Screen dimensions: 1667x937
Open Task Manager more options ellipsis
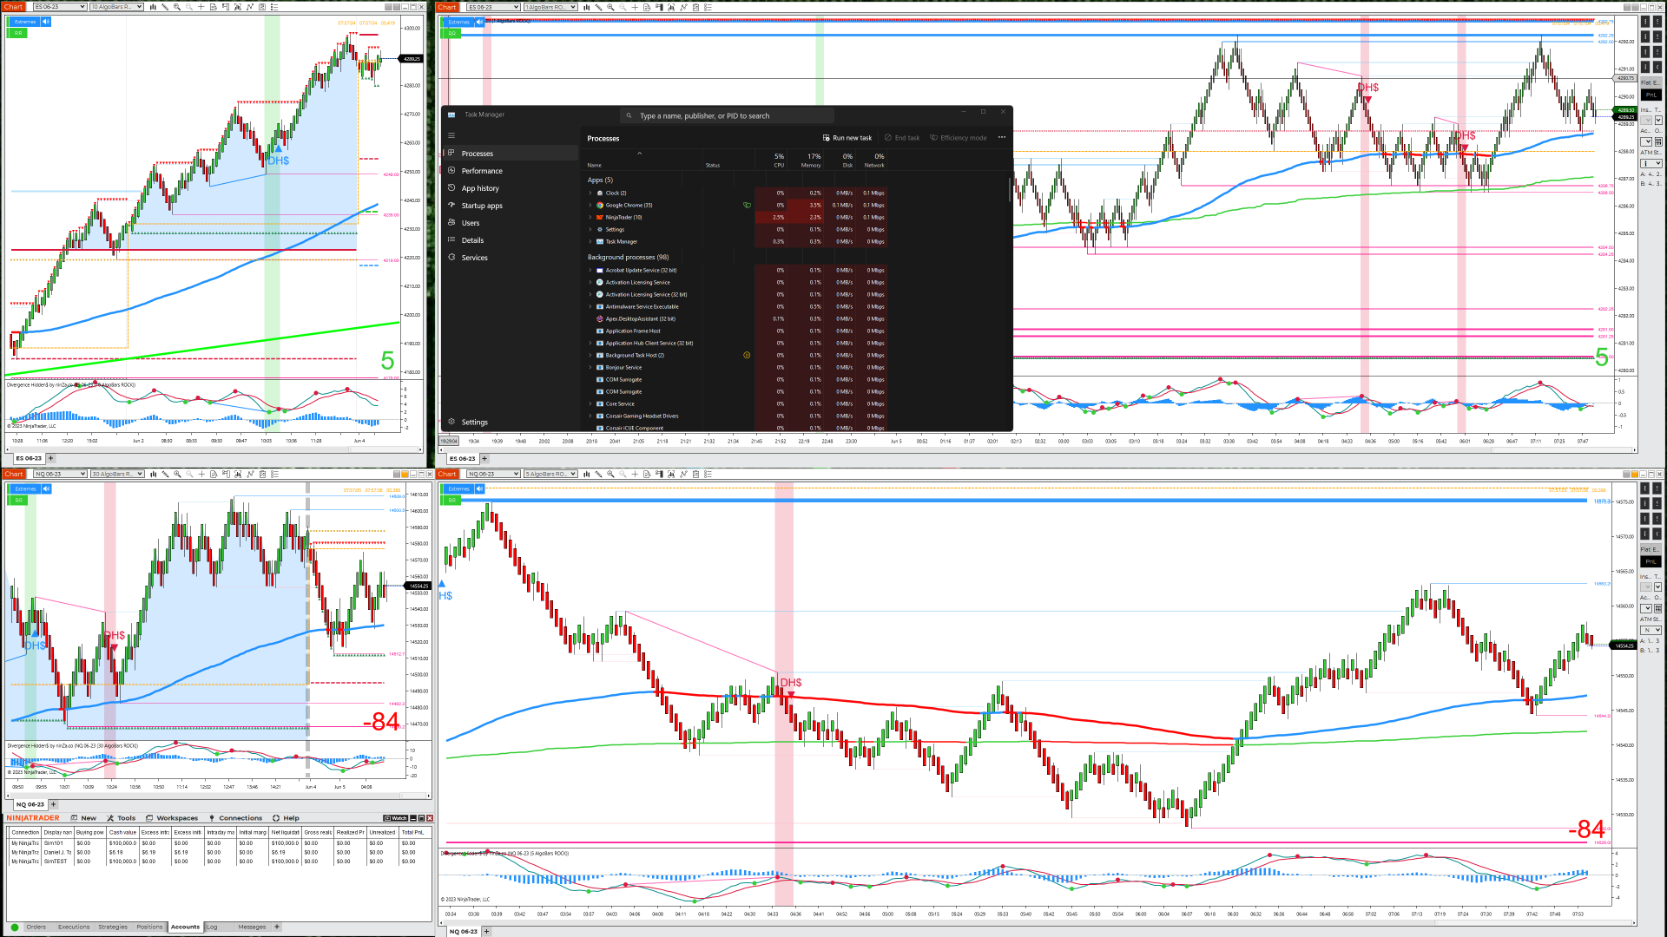click(x=1001, y=137)
